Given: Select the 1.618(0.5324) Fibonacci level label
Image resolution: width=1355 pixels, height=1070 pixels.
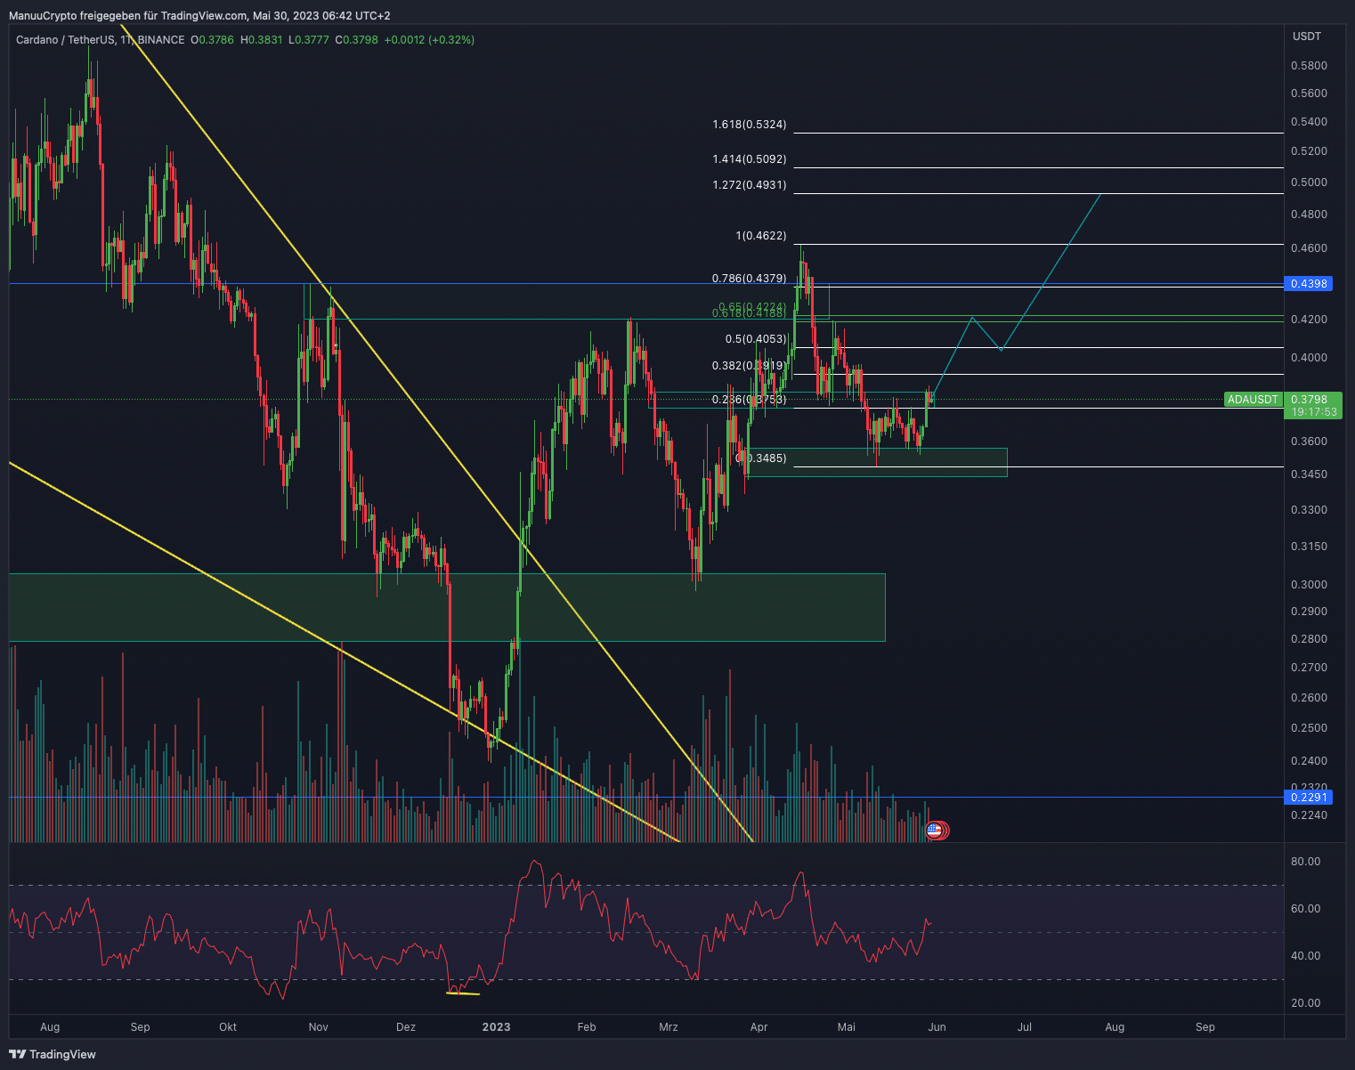Looking at the screenshot, I should coord(749,125).
